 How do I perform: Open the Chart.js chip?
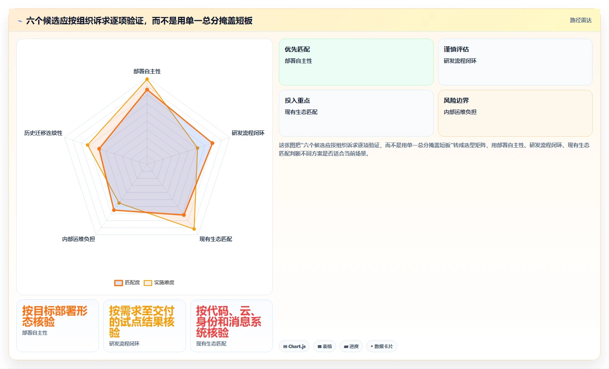pyautogui.click(x=294, y=346)
